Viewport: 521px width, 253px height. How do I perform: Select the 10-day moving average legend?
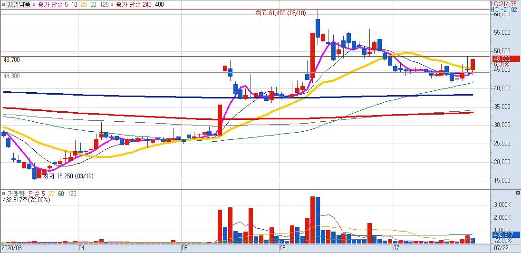click(x=75, y=4)
